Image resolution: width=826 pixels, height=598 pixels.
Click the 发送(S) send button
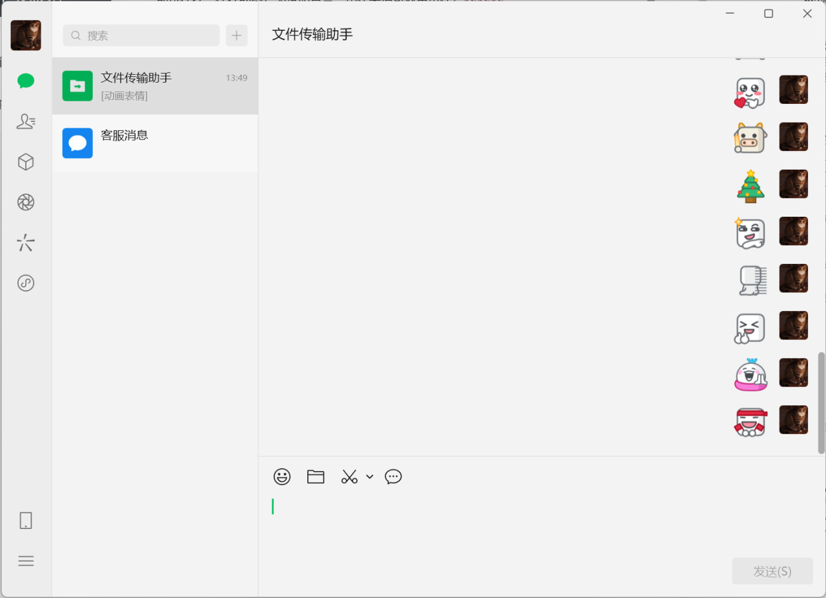coord(772,572)
